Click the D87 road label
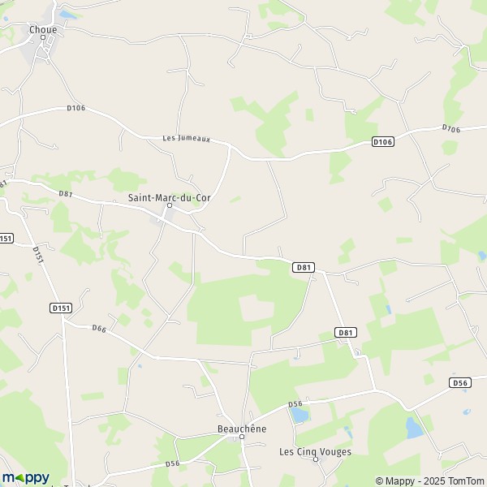487x487 pixels. coord(66,194)
